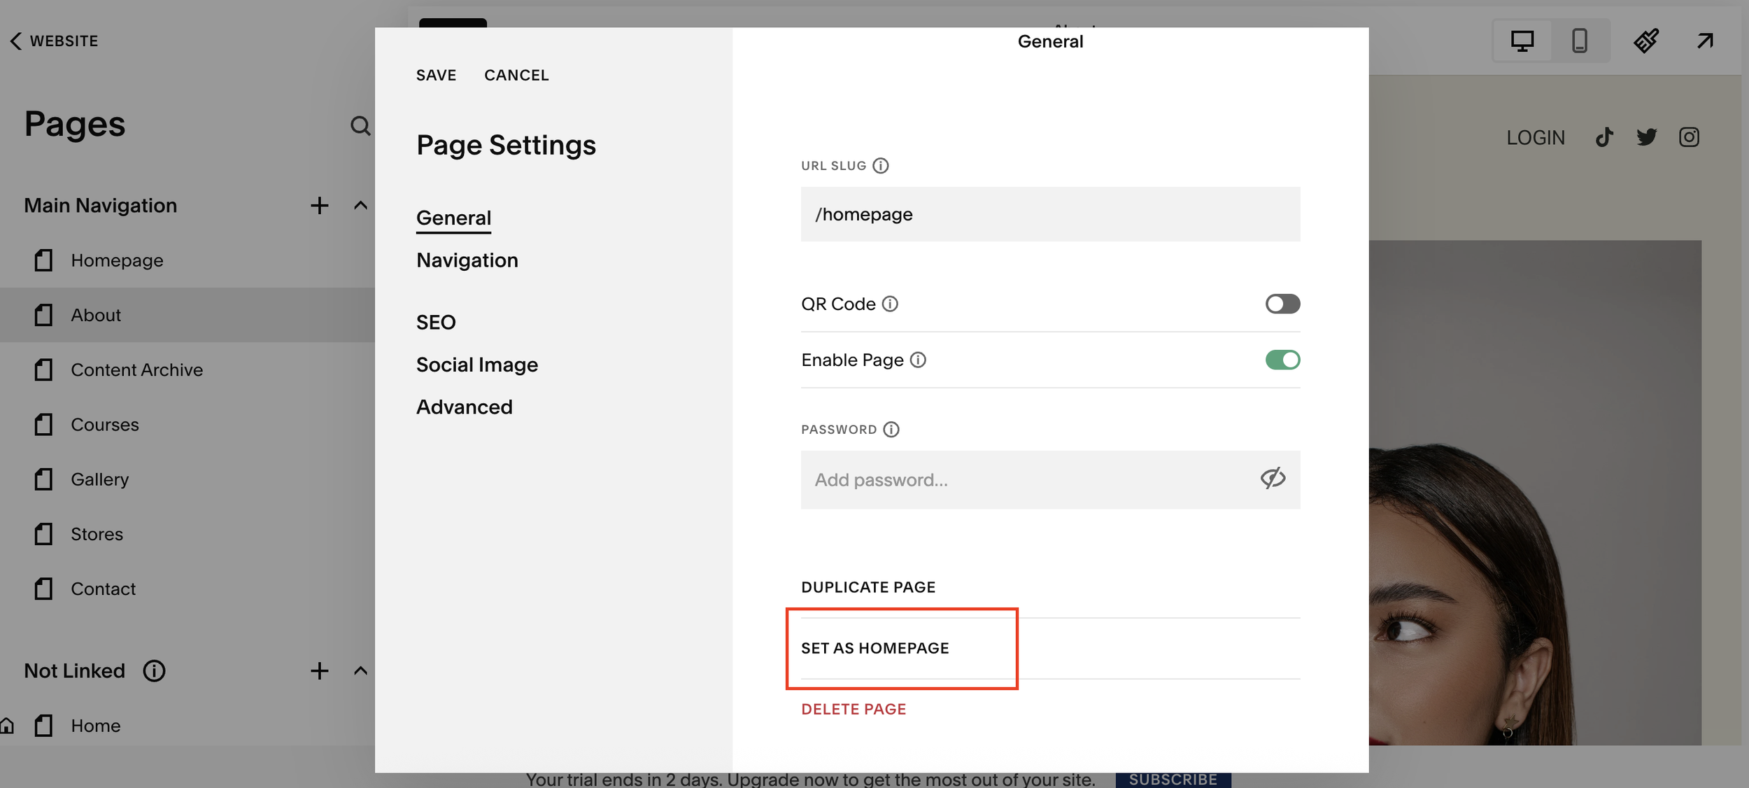Viewport: 1749px width, 788px height.
Task: Collapse the Main Navigation section
Action: 360,205
